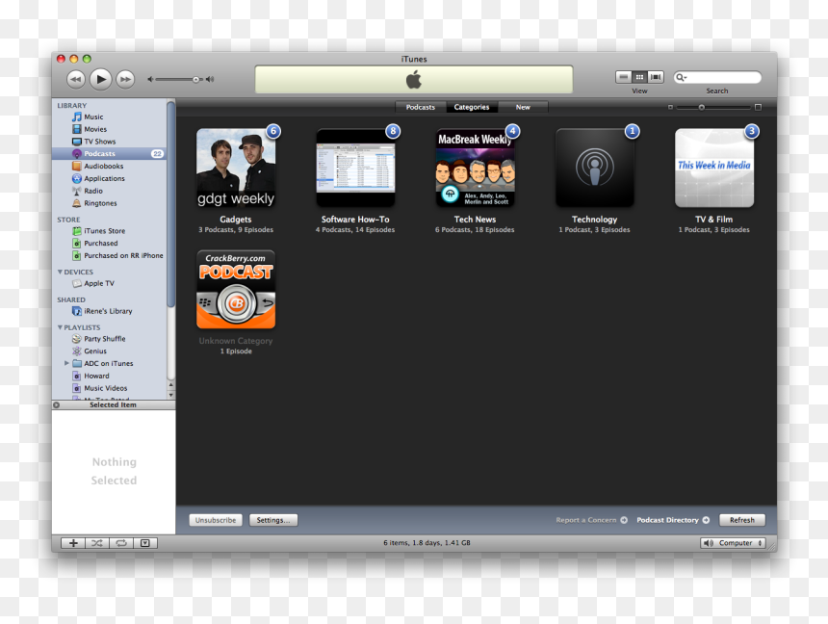
Task: Select the Howard playlist
Action: [x=96, y=376]
